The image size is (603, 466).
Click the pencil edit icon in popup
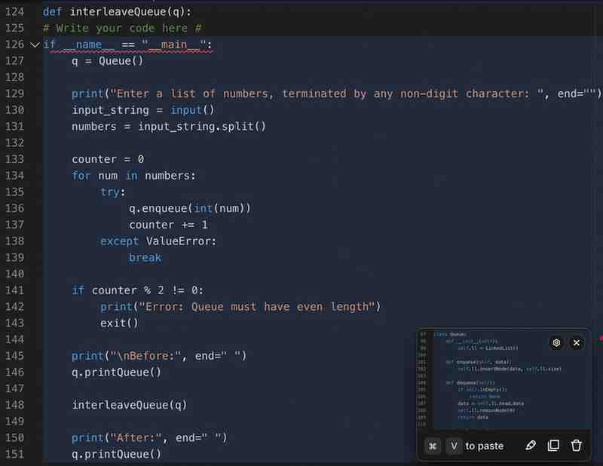(531, 446)
